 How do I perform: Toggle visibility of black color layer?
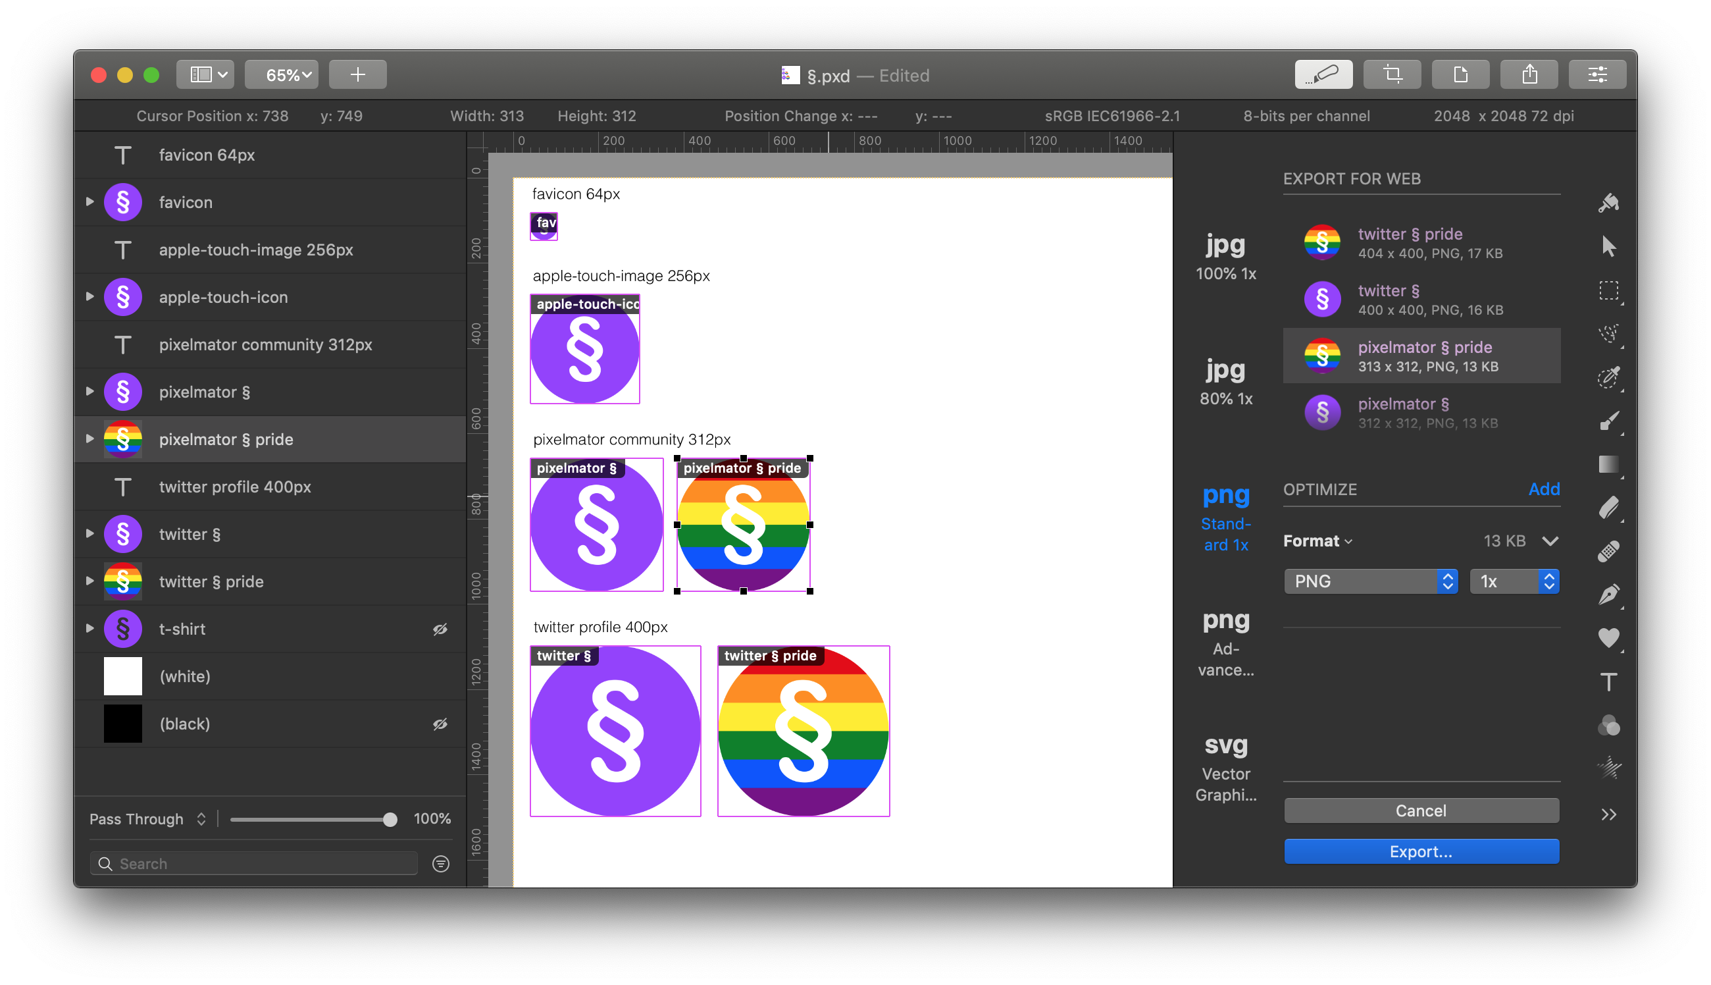(441, 724)
